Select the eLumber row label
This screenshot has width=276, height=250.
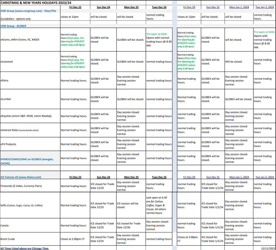(x=6, y=99)
